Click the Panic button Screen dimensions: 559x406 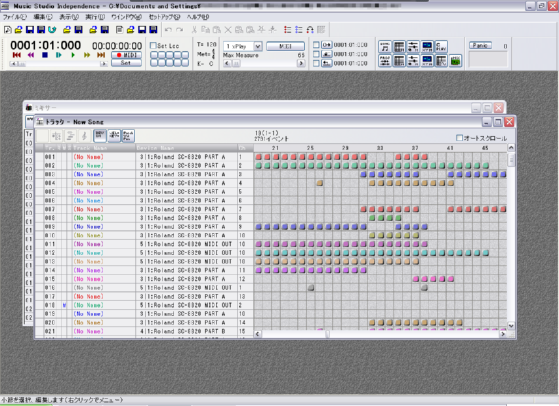click(x=480, y=45)
